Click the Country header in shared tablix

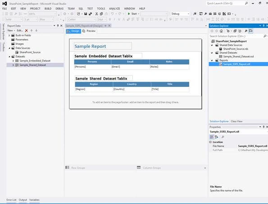click(x=132, y=84)
